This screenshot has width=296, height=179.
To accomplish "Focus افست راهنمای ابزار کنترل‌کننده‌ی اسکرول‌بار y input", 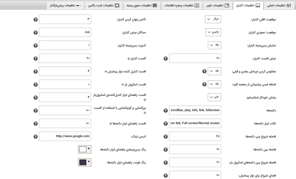I will click(65, 97).
